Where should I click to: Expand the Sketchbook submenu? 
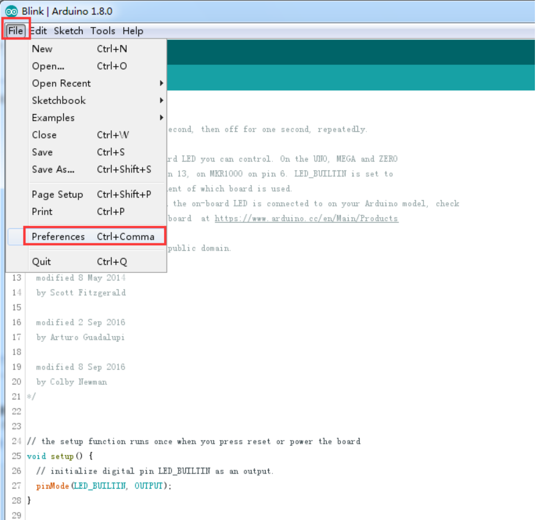click(86, 100)
